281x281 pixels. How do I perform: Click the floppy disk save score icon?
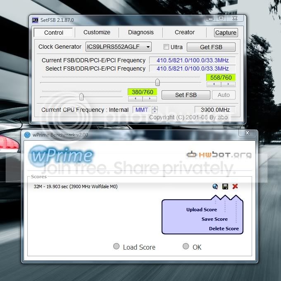(225, 187)
